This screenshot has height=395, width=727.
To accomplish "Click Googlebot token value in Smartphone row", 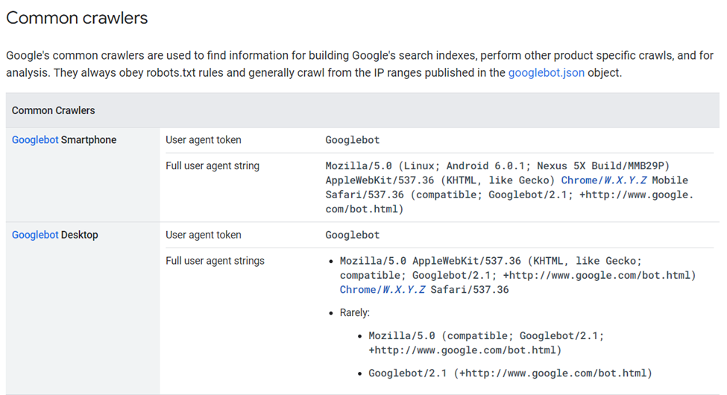I will coord(353,140).
